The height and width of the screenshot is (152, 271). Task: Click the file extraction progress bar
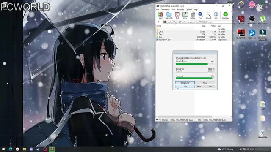195,64
